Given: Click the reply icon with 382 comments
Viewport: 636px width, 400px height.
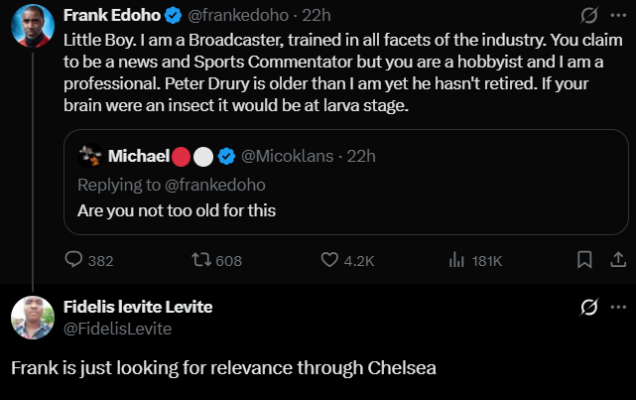Looking at the screenshot, I should pos(76,261).
